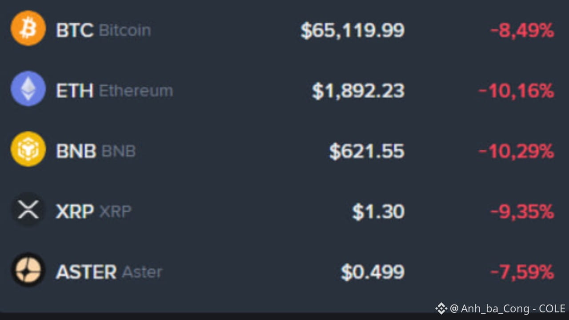Screen dimensions: 569x320
Task: Click BNB's -10,29% change value
Action: 516,151
